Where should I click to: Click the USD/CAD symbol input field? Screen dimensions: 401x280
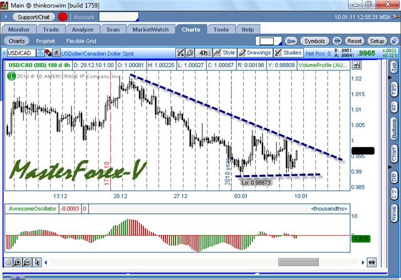pos(21,53)
